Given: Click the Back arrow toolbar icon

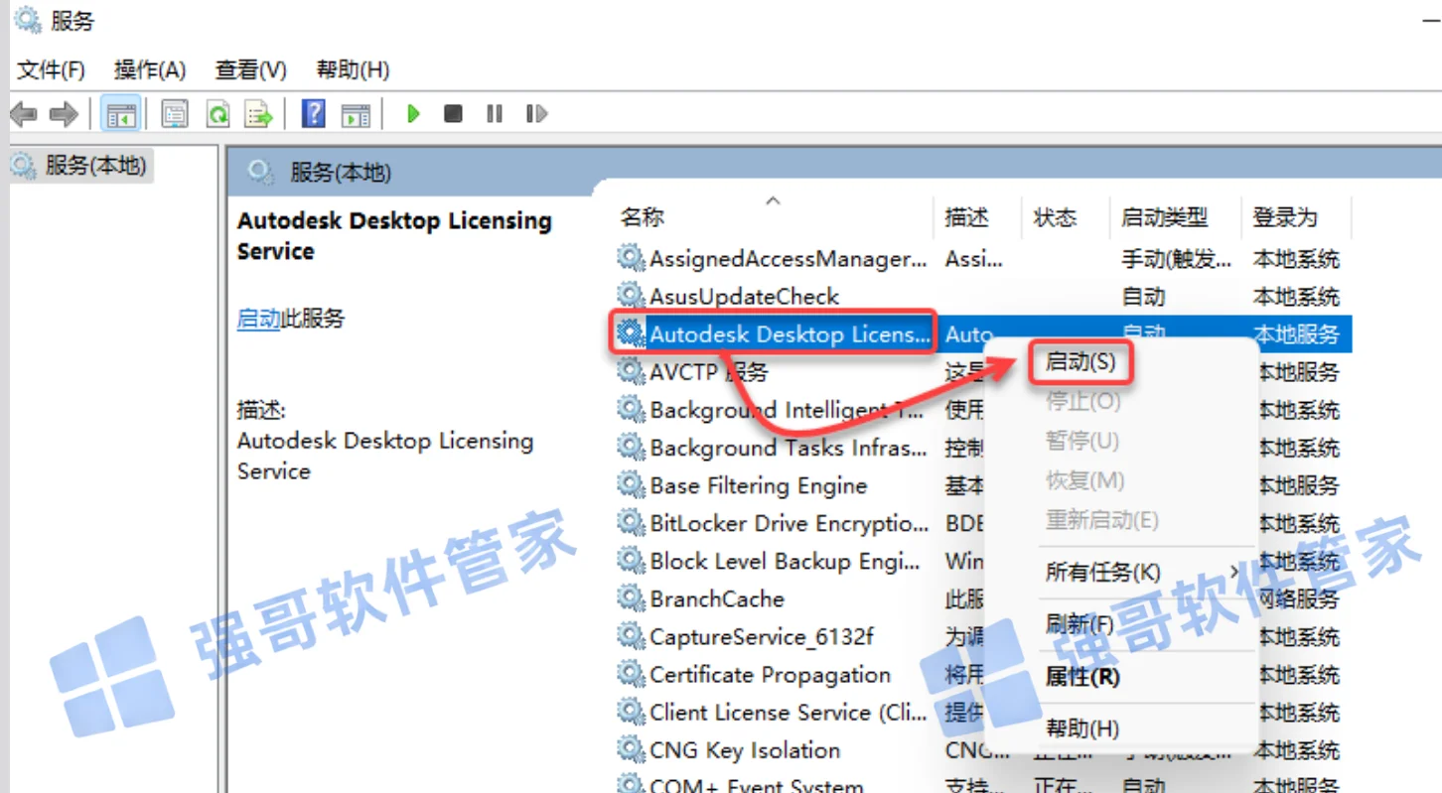Looking at the screenshot, I should 24,115.
